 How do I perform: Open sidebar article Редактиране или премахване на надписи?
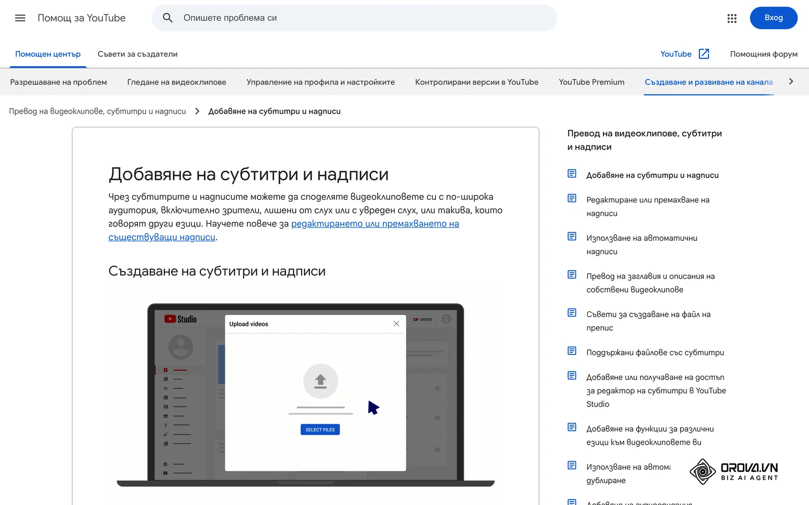tap(648, 207)
